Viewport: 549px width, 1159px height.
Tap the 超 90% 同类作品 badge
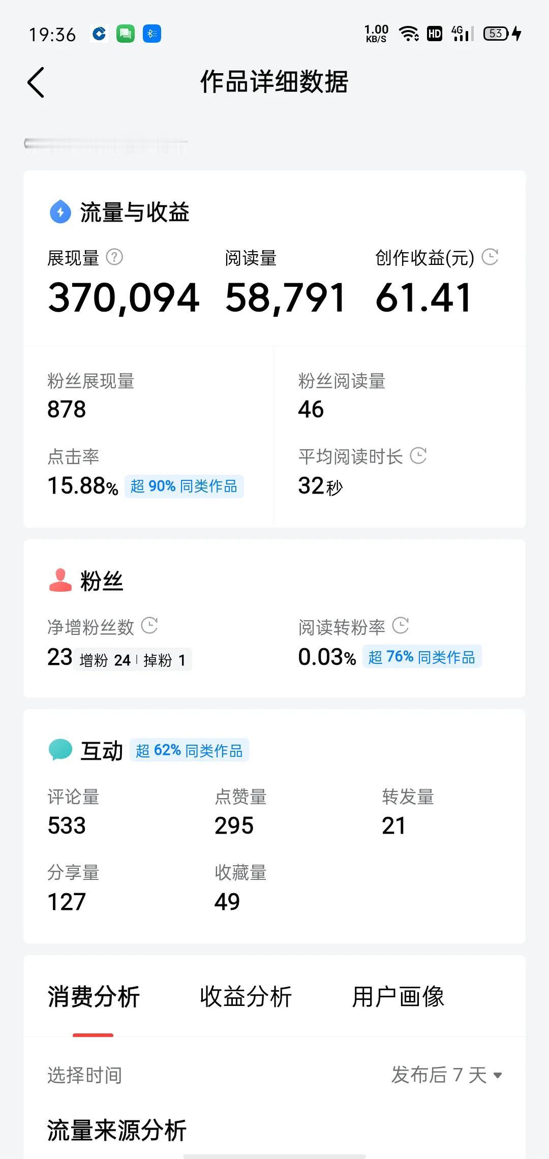coord(184,486)
